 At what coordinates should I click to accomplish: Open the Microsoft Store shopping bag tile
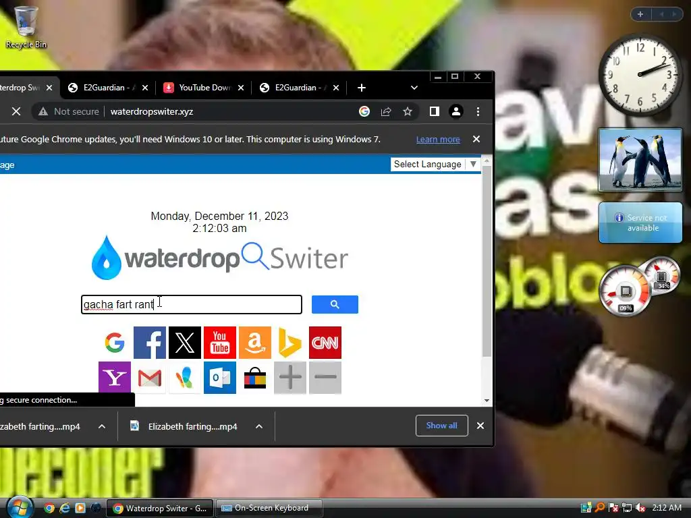[255, 378]
